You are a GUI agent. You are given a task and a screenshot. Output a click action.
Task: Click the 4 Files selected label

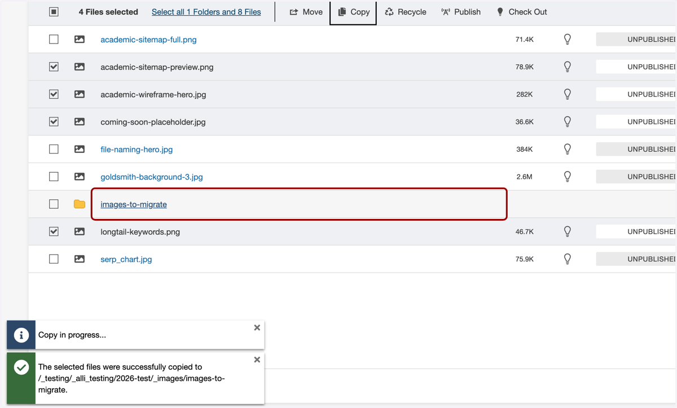pyautogui.click(x=108, y=12)
